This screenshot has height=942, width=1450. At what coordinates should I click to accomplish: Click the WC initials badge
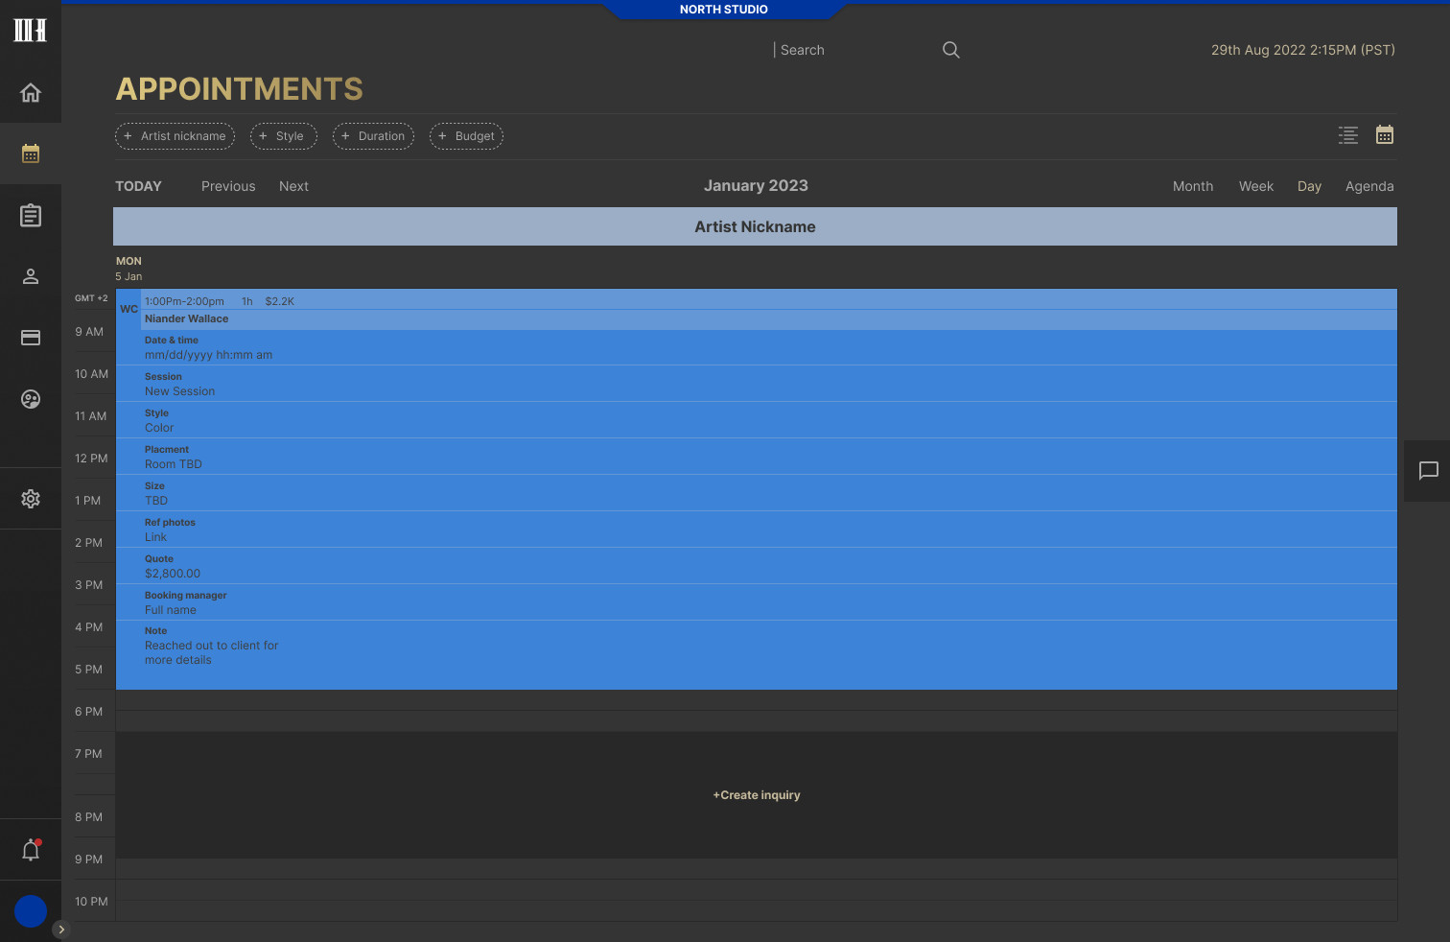pyautogui.click(x=129, y=309)
